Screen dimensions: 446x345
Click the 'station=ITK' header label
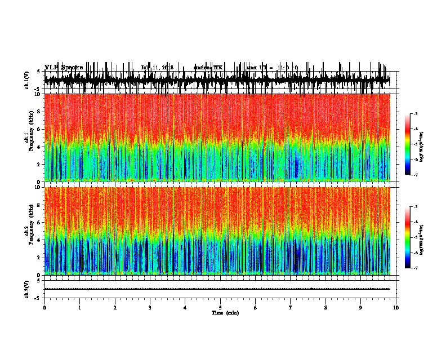tap(208, 68)
